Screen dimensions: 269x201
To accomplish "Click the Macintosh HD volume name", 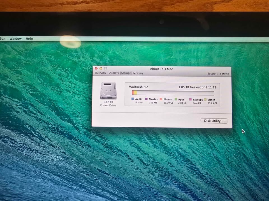I will click(x=138, y=87).
